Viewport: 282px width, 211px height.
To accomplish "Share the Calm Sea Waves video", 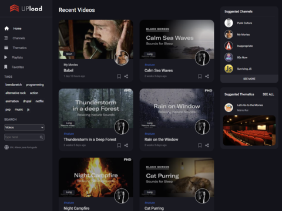I will [x=207, y=76].
